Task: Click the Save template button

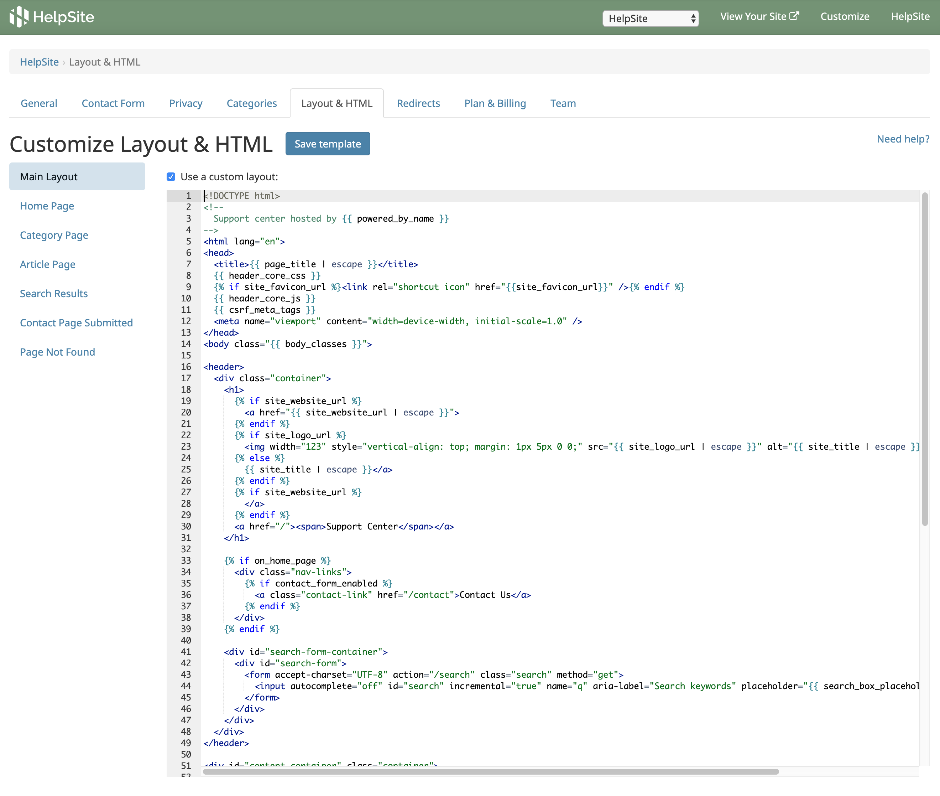Action: [x=328, y=144]
